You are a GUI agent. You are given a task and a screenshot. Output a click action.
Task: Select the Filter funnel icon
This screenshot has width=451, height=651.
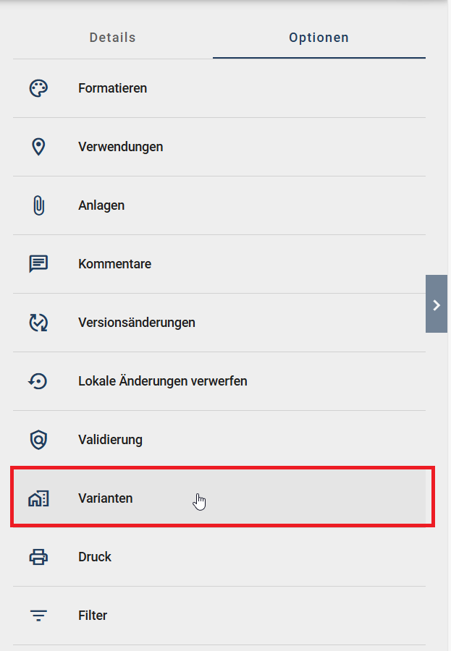pyautogui.click(x=38, y=615)
